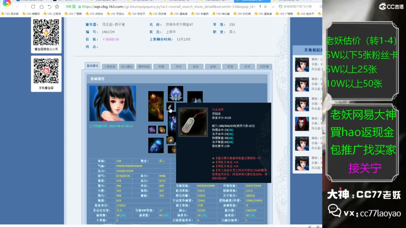Click the blue glowing claw equipment slot
This screenshot has height=228, width=406.
point(156,145)
